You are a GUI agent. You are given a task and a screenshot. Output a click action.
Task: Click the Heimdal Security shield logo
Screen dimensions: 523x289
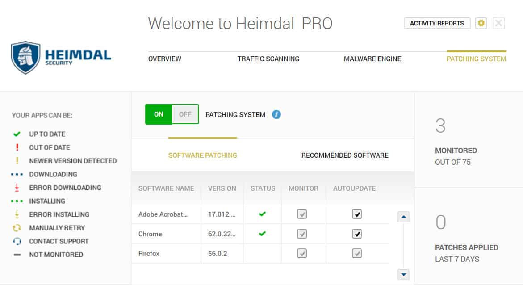click(x=26, y=58)
